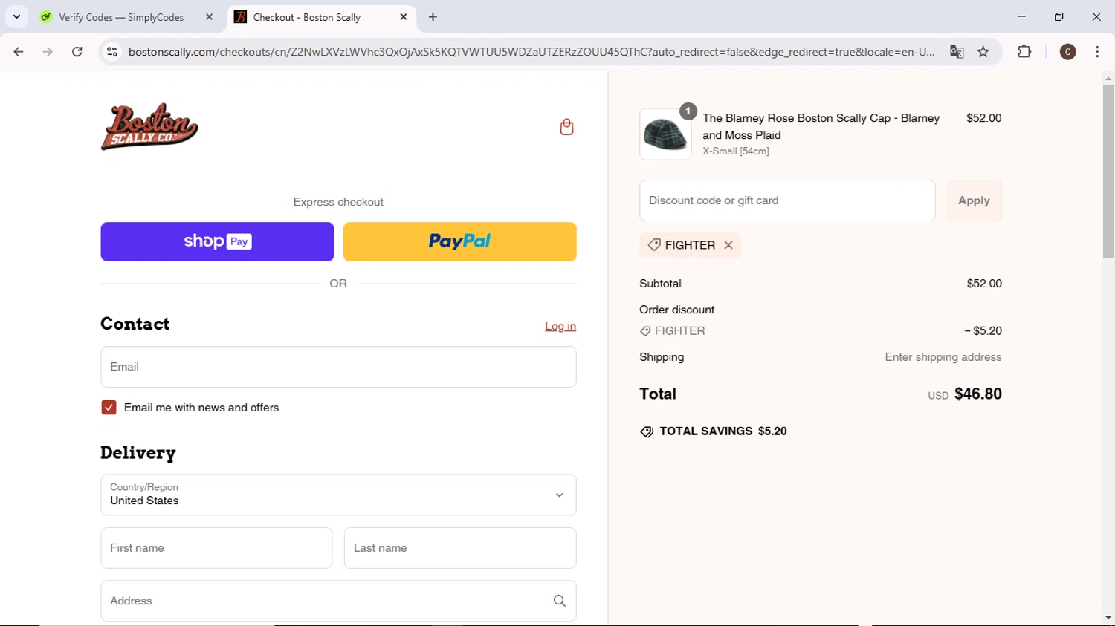Image resolution: width=1115 pixels, height=626 pixels.
Task: Go forward in browser history
Action: click(48, 52)
